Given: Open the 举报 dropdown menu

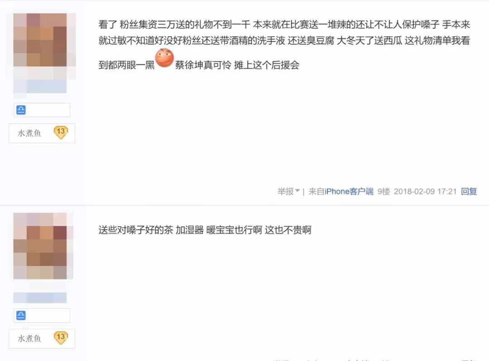Looking at the screenshot, I should coord(288,191).
